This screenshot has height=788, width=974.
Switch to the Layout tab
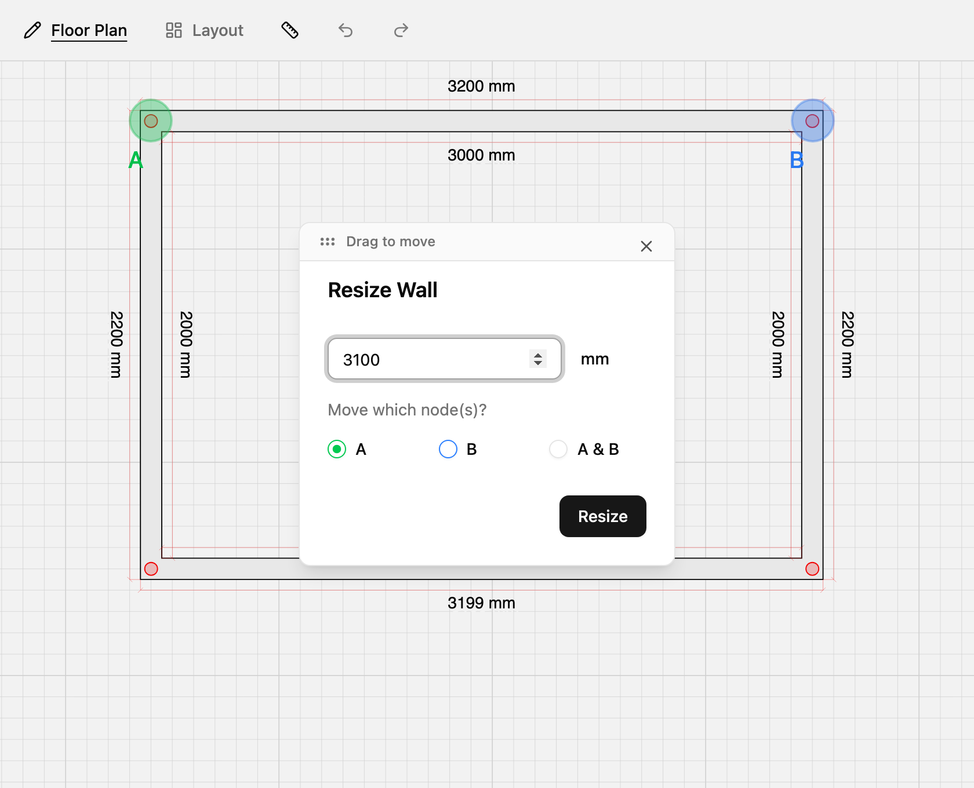click(217, 30)
